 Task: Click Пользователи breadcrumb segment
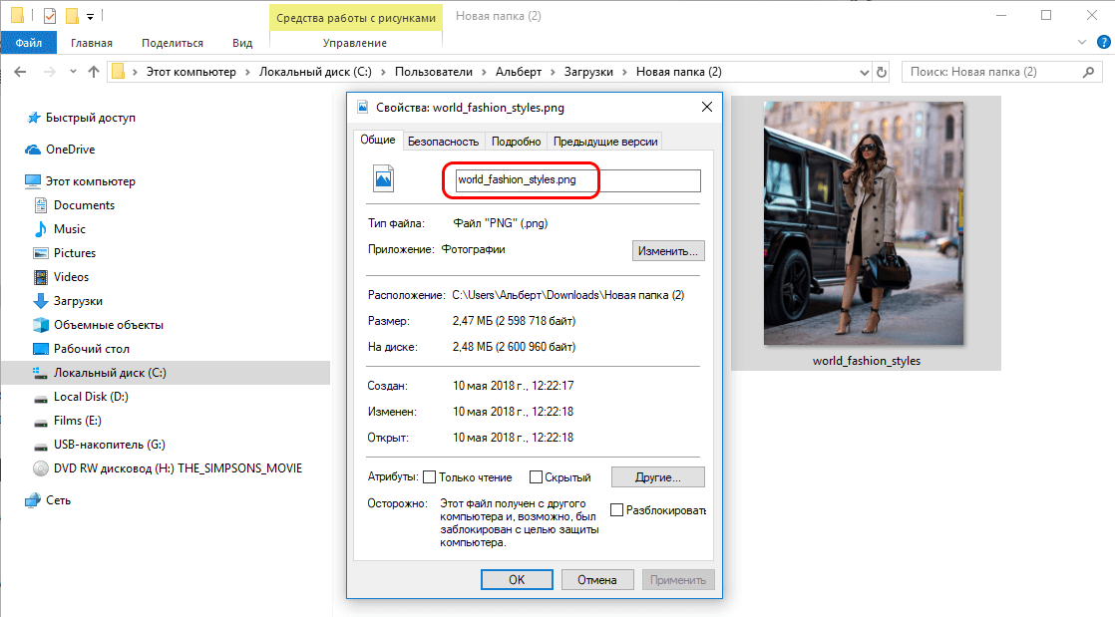tap(434, 72)
